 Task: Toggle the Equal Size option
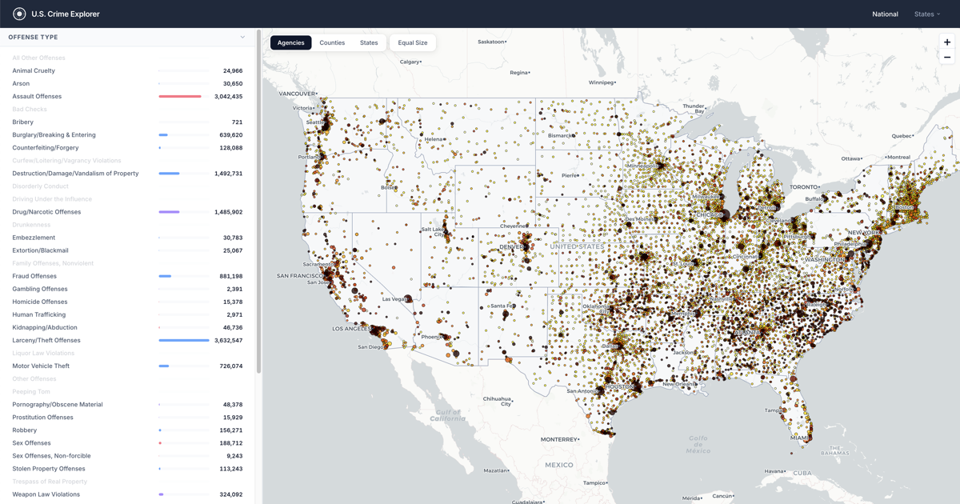[x=413, y=42]
